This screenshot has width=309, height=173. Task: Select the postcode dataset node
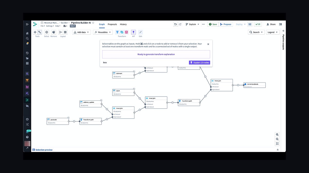(58, 121)
